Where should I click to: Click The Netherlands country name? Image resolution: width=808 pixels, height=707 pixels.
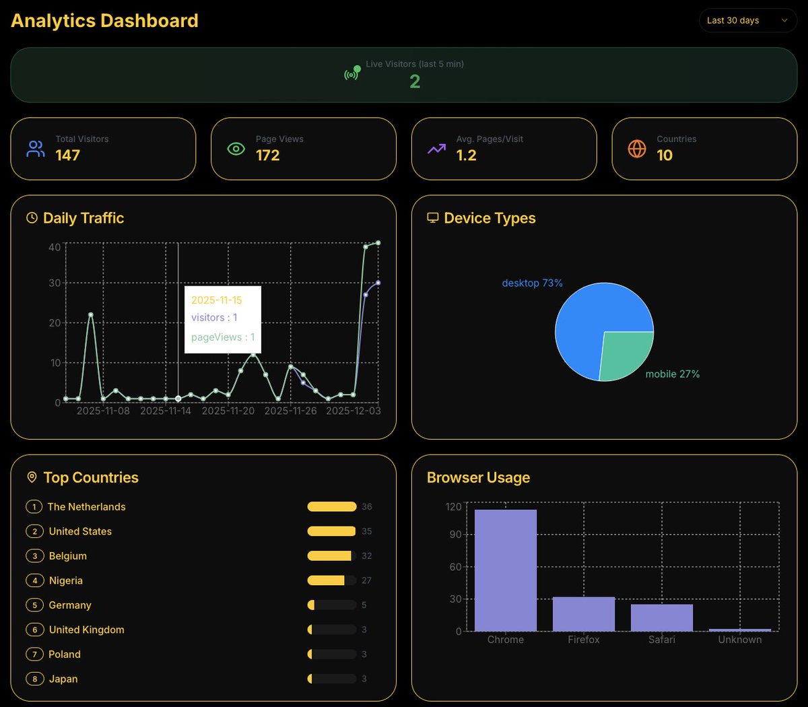point(86,507)
